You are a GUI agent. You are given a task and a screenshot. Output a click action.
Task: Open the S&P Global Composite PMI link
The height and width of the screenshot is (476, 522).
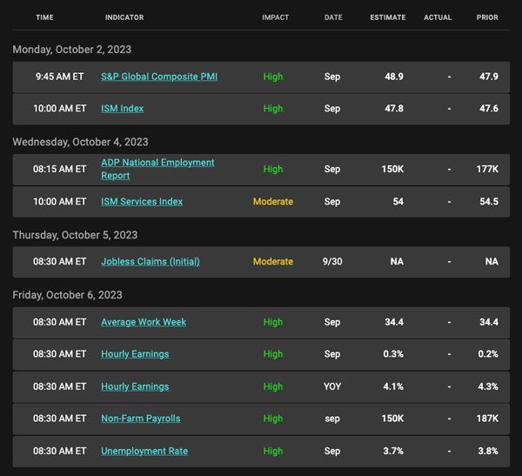pyautogui.click(x=159, y=77)
